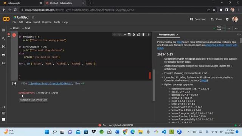Viewport: 242px width, 136px height.
Task: Run the code cell with the error
Action: pos(14,35)
